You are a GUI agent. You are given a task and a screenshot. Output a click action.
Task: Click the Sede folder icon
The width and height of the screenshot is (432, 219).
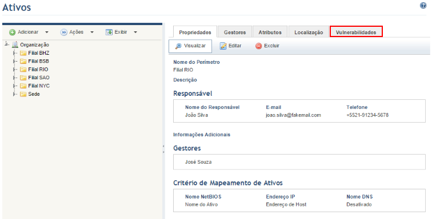[23, 94]
